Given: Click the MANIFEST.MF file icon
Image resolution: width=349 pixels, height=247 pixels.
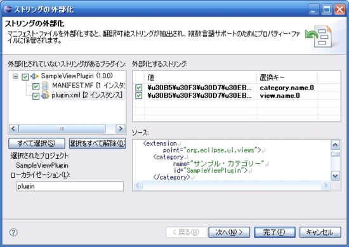Looking at the screenshot, I should pos(45,86).
